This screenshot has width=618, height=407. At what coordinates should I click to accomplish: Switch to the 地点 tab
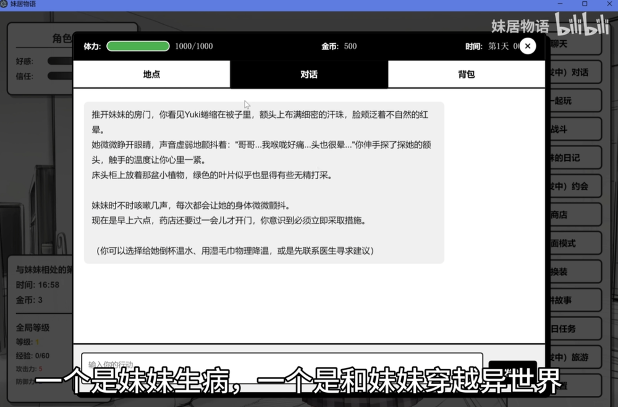click(151, 74)
